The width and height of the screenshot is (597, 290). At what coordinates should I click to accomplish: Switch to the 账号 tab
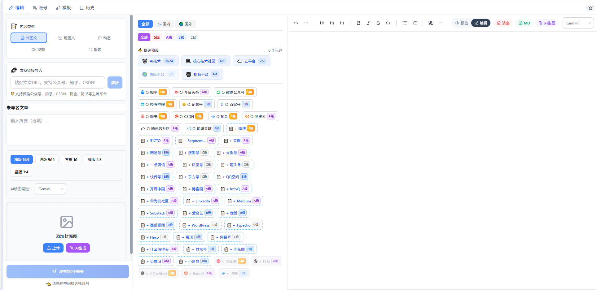point(40,8)
